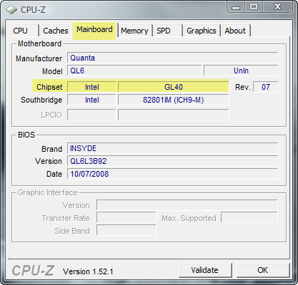Select the Mainboard tab

pos(94,30)
